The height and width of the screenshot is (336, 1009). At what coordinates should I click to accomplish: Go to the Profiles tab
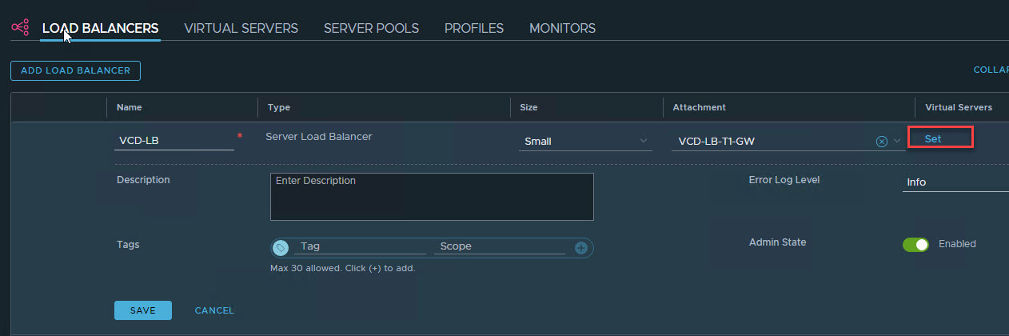tap(474, 28)
